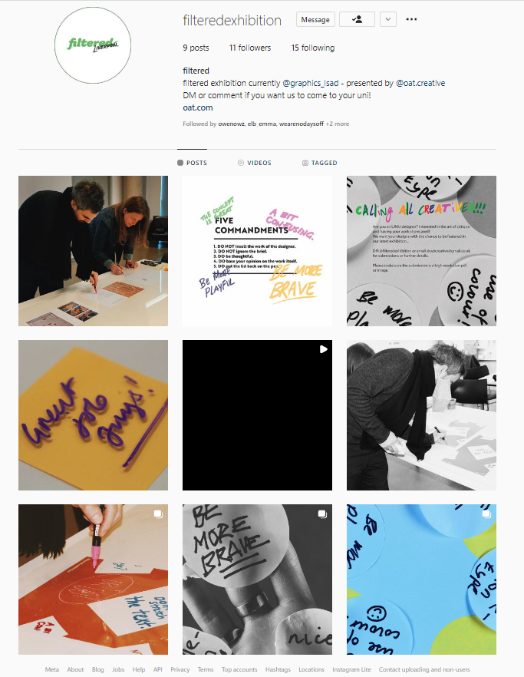Open the 15 following list
This screenshot has height=677, width=524.
(x=313, y=48)
